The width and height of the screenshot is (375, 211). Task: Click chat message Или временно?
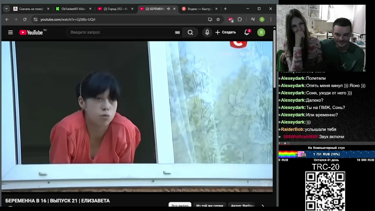322,115
